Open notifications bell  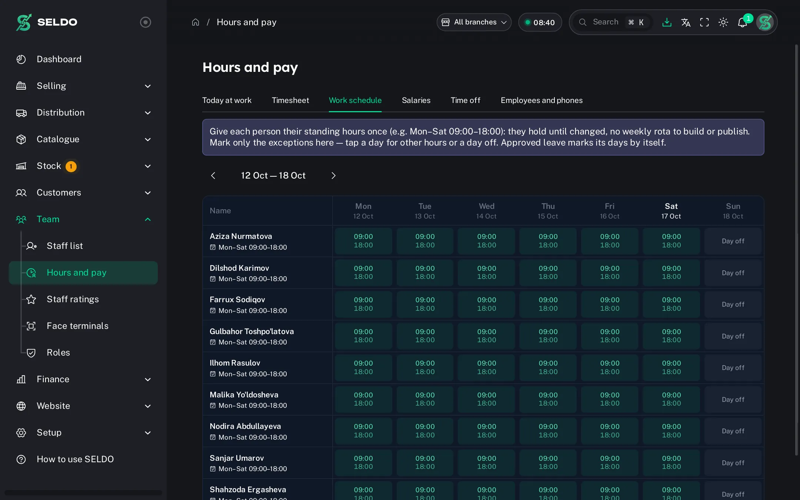click(x=742, y=22)
